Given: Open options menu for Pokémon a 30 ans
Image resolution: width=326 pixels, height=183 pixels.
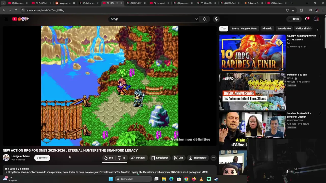Looking at the screenshot, I should coord(320,75).
